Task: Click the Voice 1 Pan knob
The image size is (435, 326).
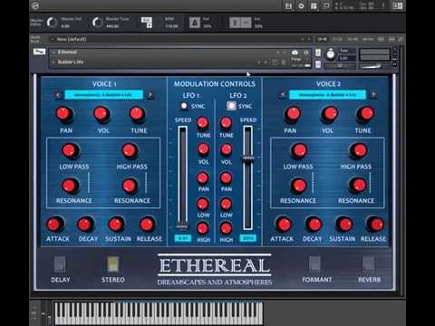Action: [64, 114]
